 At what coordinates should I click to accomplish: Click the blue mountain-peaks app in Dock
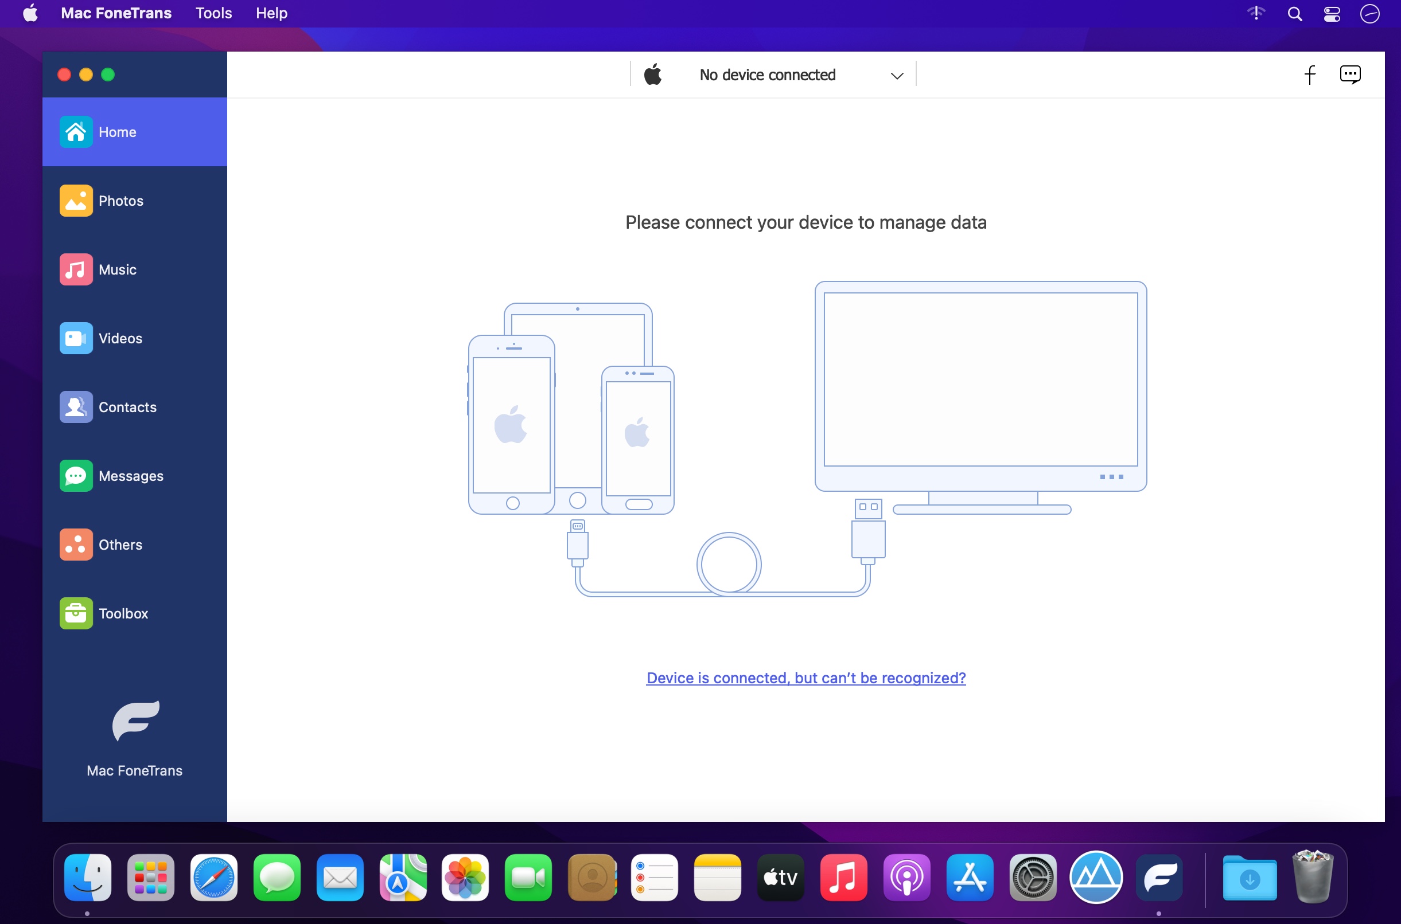pos(1096,878)
